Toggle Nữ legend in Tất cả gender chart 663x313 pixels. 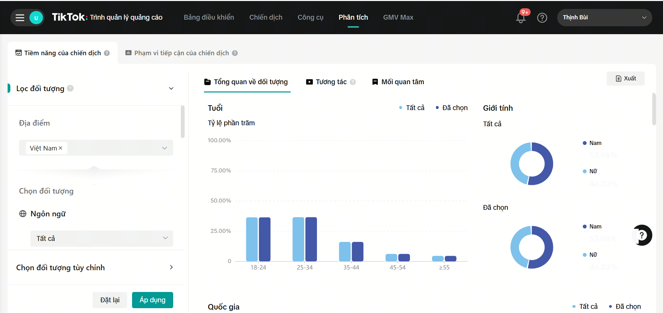[x=590, y=172]
